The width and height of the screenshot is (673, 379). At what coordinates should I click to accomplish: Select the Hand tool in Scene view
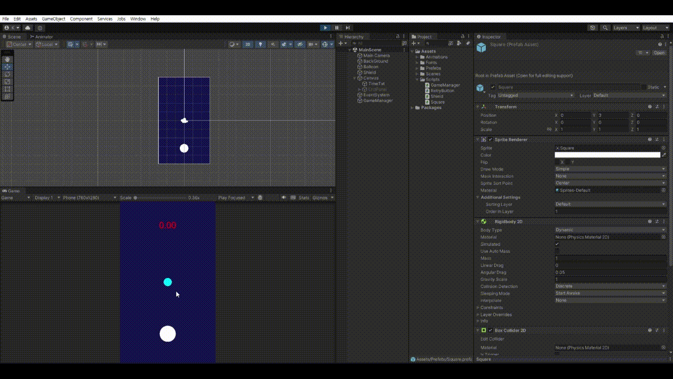7,59
